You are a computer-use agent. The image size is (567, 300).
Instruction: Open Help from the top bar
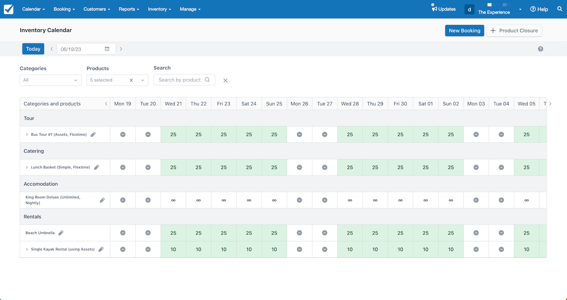pos(539,9)
